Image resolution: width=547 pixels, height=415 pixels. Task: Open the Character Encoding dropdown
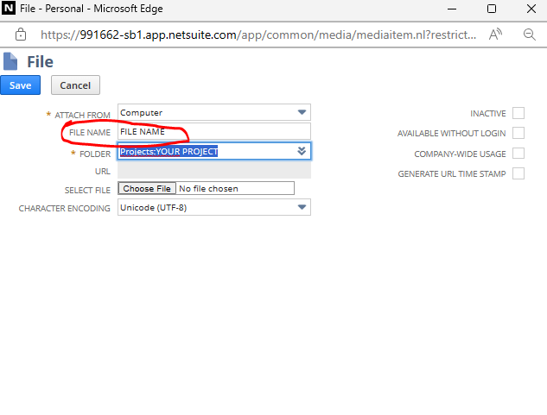coord(302,207)
